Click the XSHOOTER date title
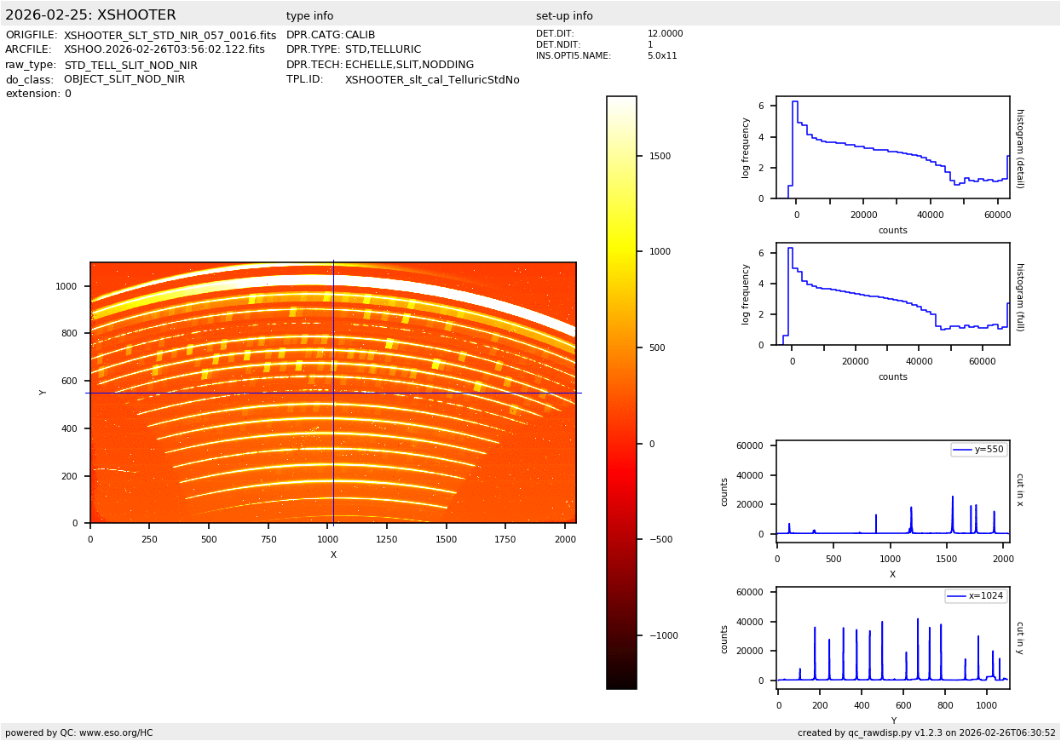 [x=90, y=15]
